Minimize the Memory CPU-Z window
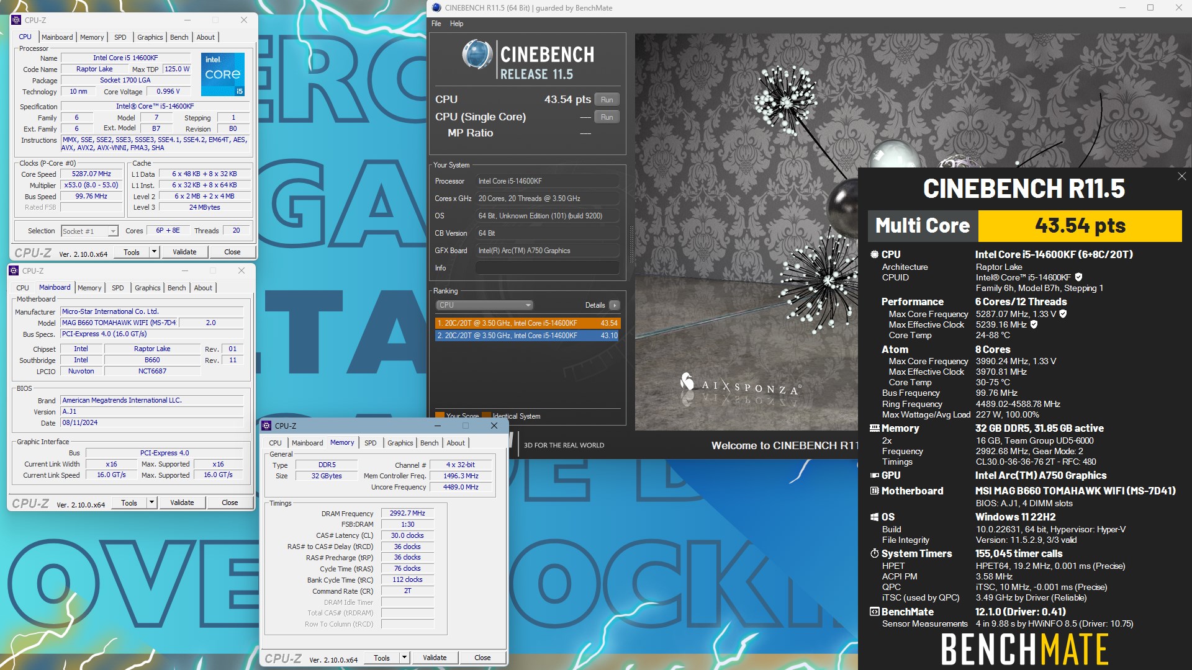This screenshot has width=1192, height=670. click(x=438, y=426)
